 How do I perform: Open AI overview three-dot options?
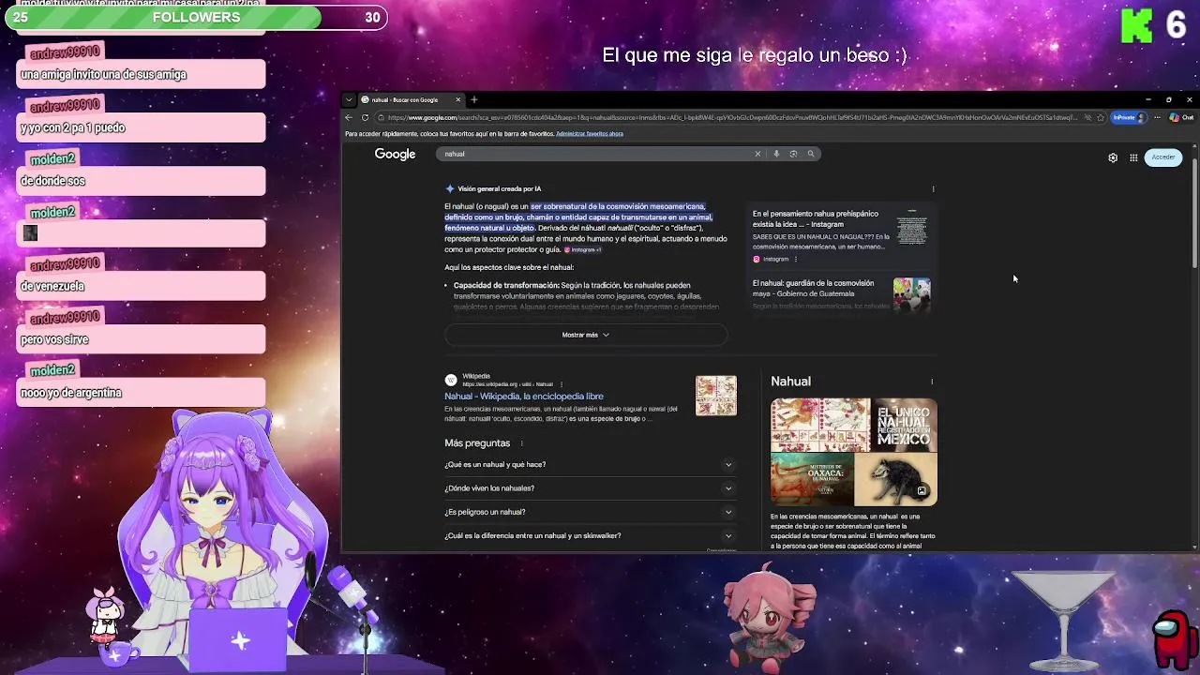pyautogui.click(x=933, y=189)
